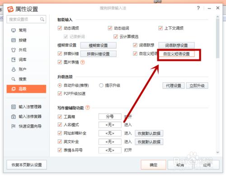This screenshot has height=176, width=226.
Task: Open the 词库 dictionary icon in the sidebar
Action: pos(14,60)
